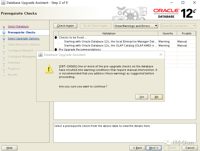Click the Progress step

point(14,69)
